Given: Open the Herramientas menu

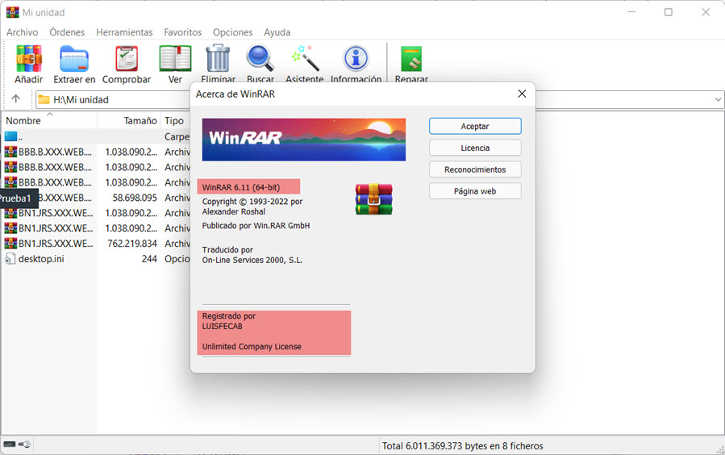Looking at the screenshot, I should [124, 32].
